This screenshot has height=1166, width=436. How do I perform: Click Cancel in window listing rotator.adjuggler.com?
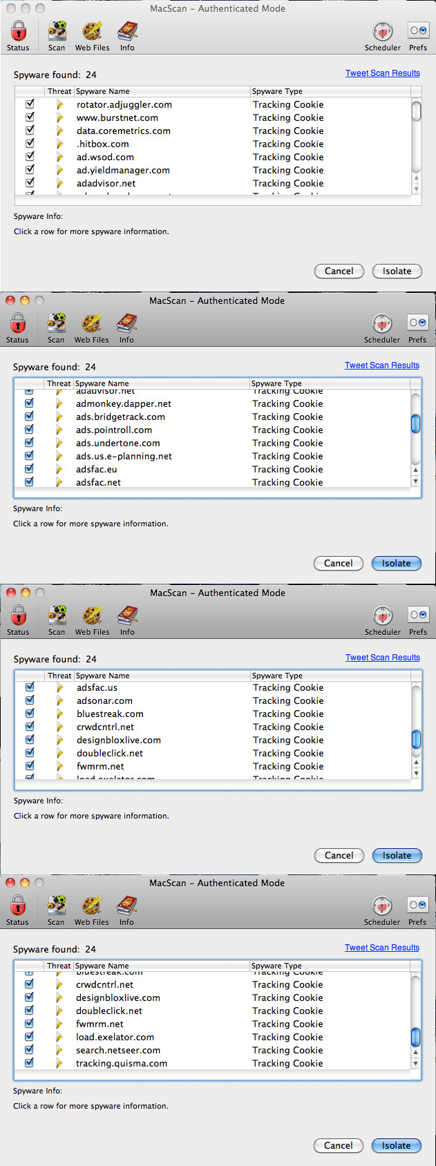coord(339,271)
